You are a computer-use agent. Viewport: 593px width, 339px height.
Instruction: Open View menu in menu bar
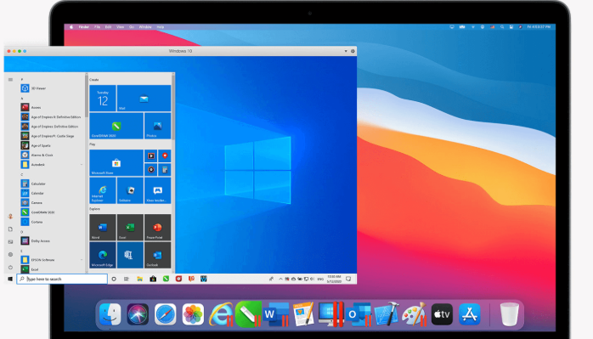coord(121,27)
